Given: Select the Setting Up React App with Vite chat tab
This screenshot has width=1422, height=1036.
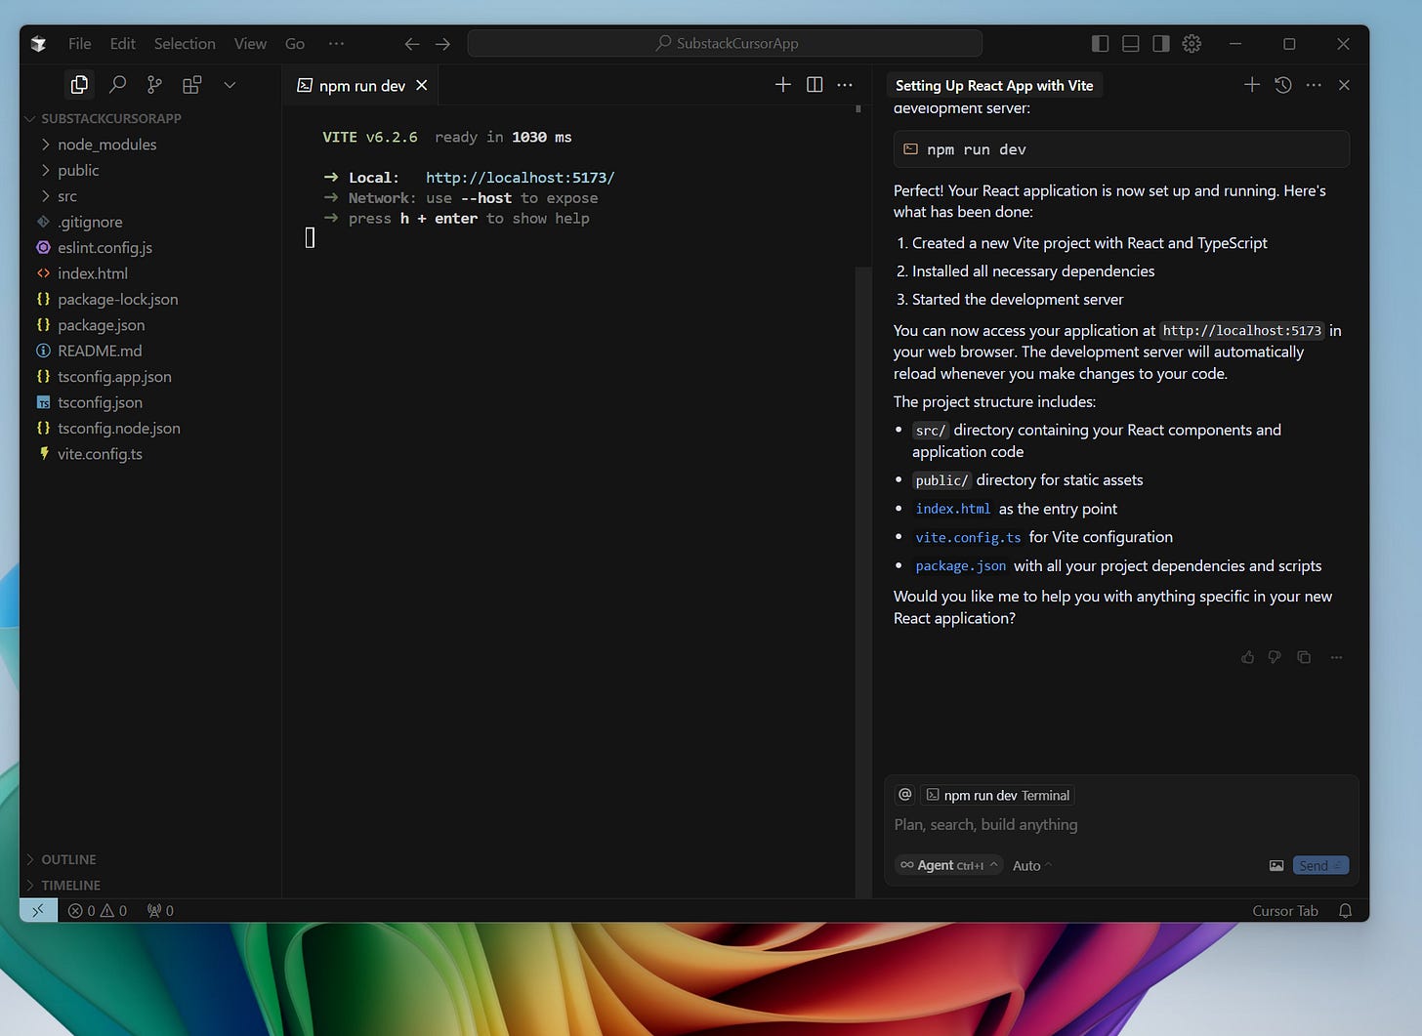Looking at the screenshot, I should pyautogui.click(x=994, y=86).
